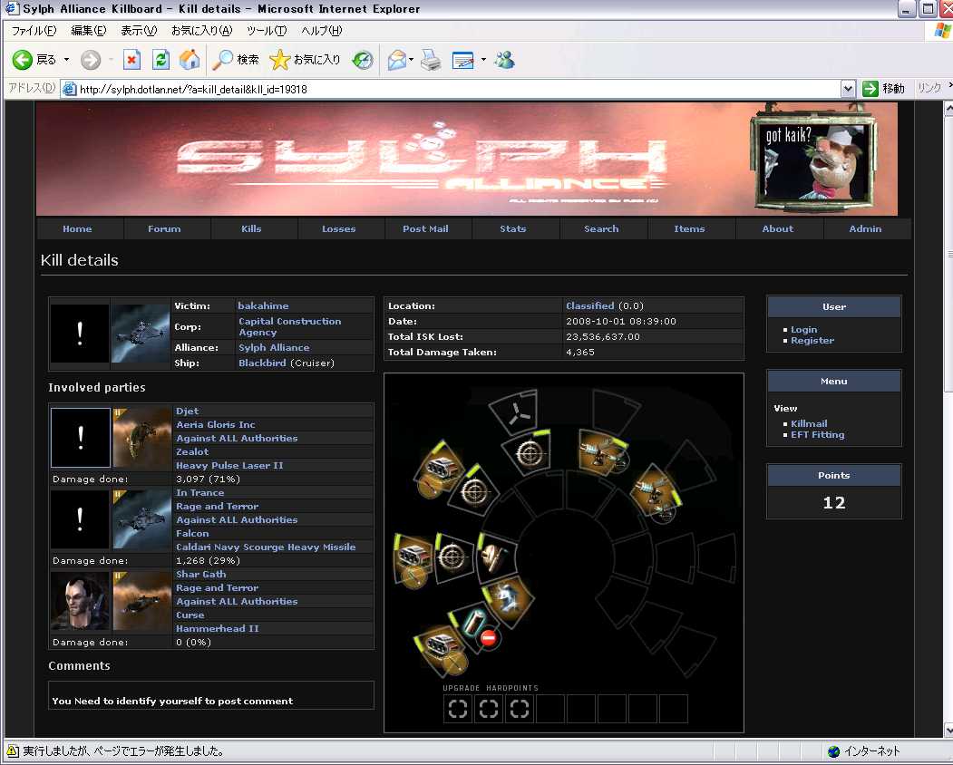This screenshot has height=765, width=953.
Task: Open the ファイル(F) menu
Action: pos(34,31)
